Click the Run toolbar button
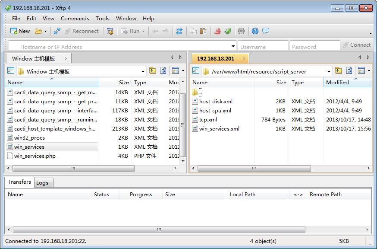 [x=130, y=31]
